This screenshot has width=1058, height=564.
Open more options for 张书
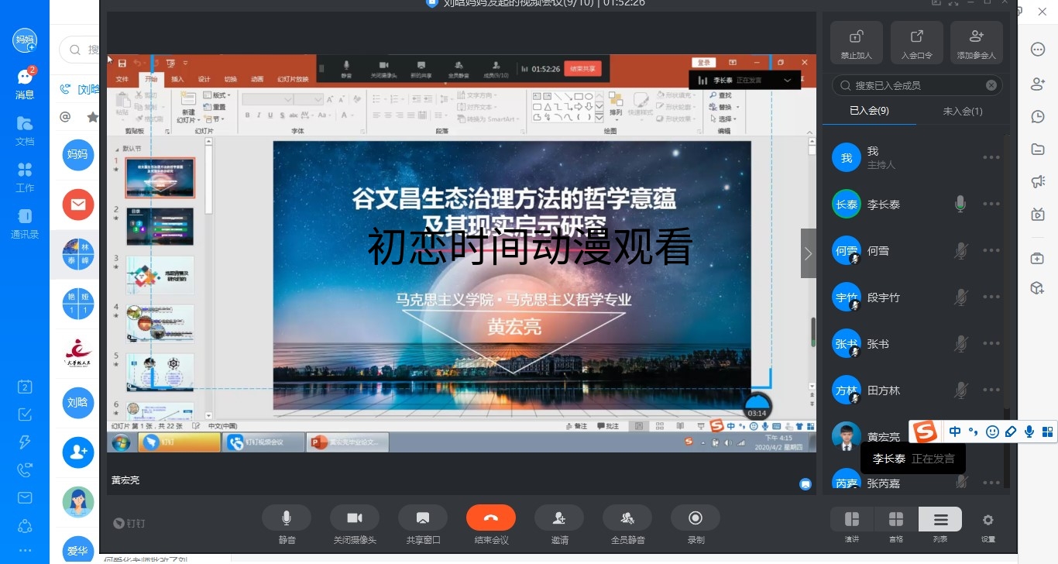991,343
